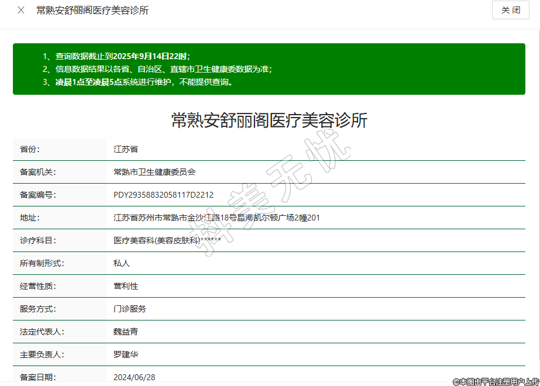Click the 主要负责人 name 罗建华
The image size is (540, 386).
(x=125, y=354)
